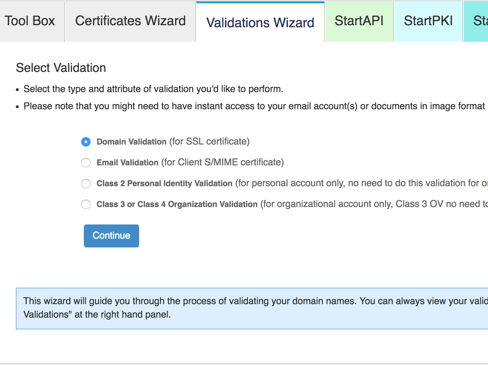Click the "(for Client S/MIME certificate)" text
The width and height of the screenshot is (488, 365).
[x=222, y=162]
